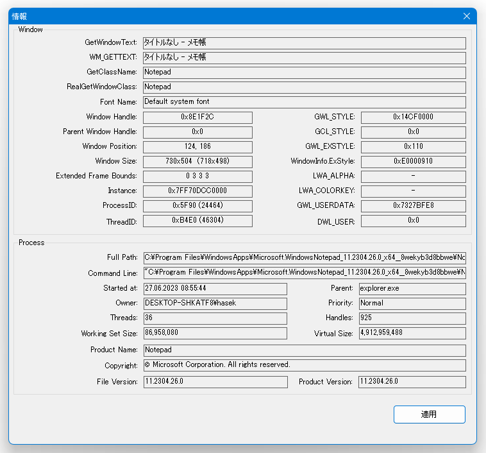The image size is (486, 453).
Task: Click the Window Handle value 0x8E1F2C
Action: click(x=197, y=117)
